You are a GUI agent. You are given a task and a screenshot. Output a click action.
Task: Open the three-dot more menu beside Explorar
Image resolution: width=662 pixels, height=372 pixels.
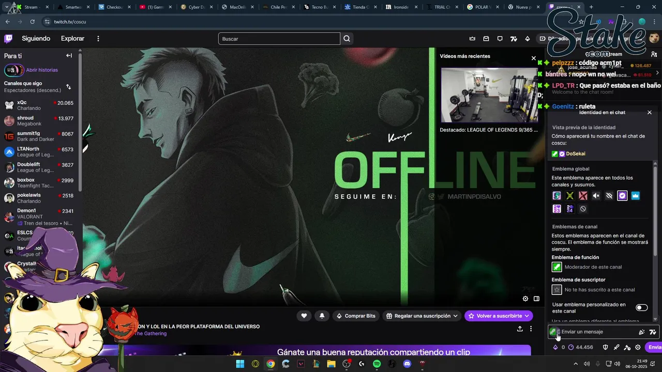(x=98, y=39)
